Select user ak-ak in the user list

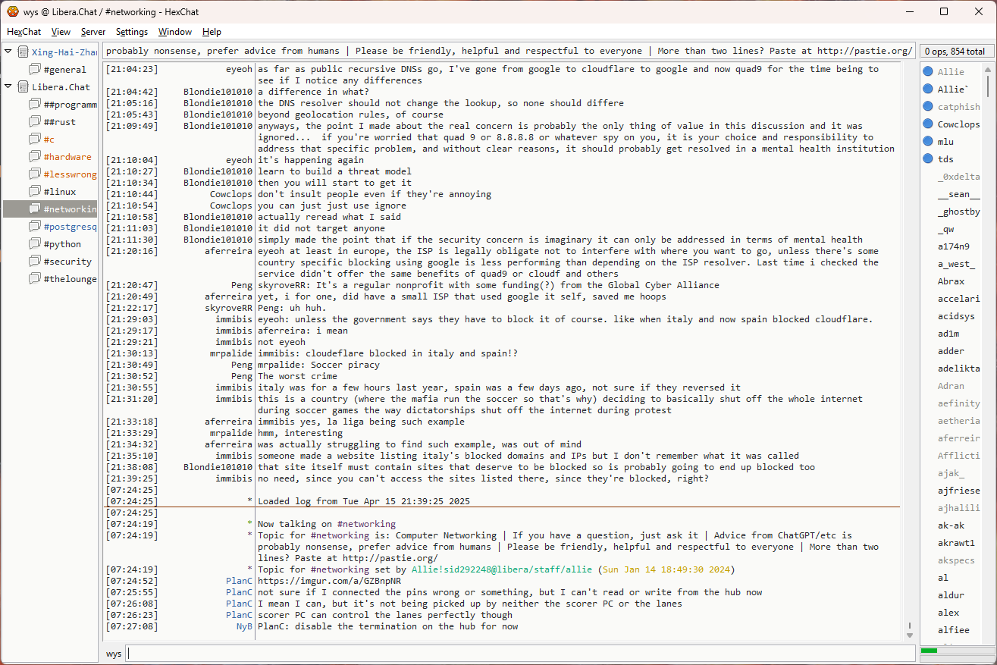pos(951,525)
